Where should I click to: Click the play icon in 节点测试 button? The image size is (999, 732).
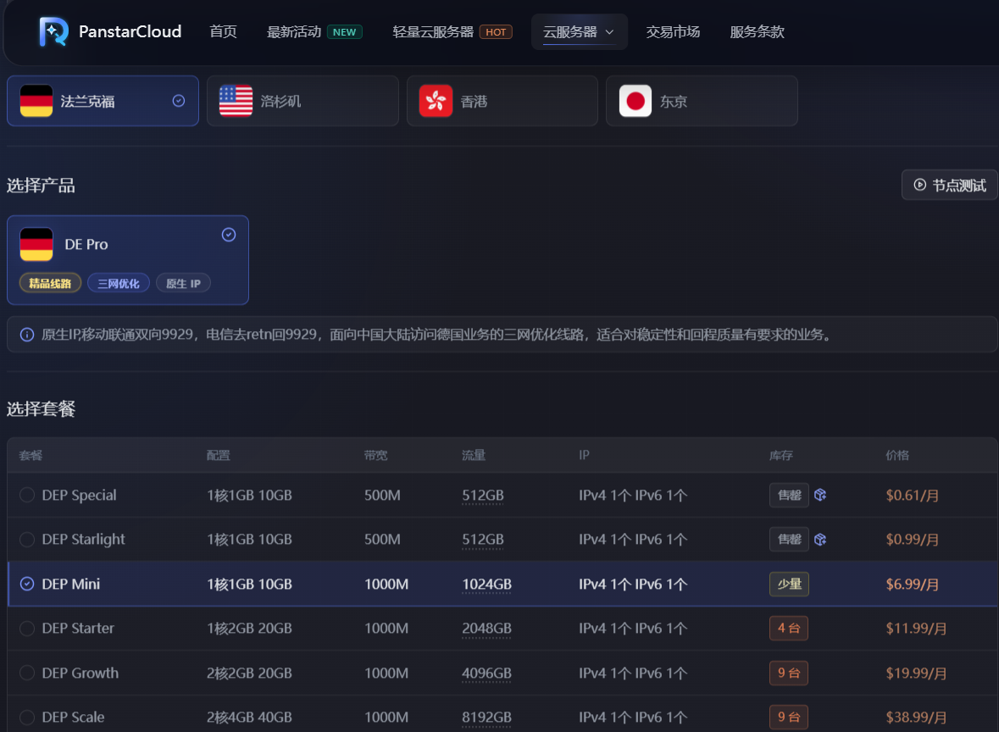click(x=920, y=185)
